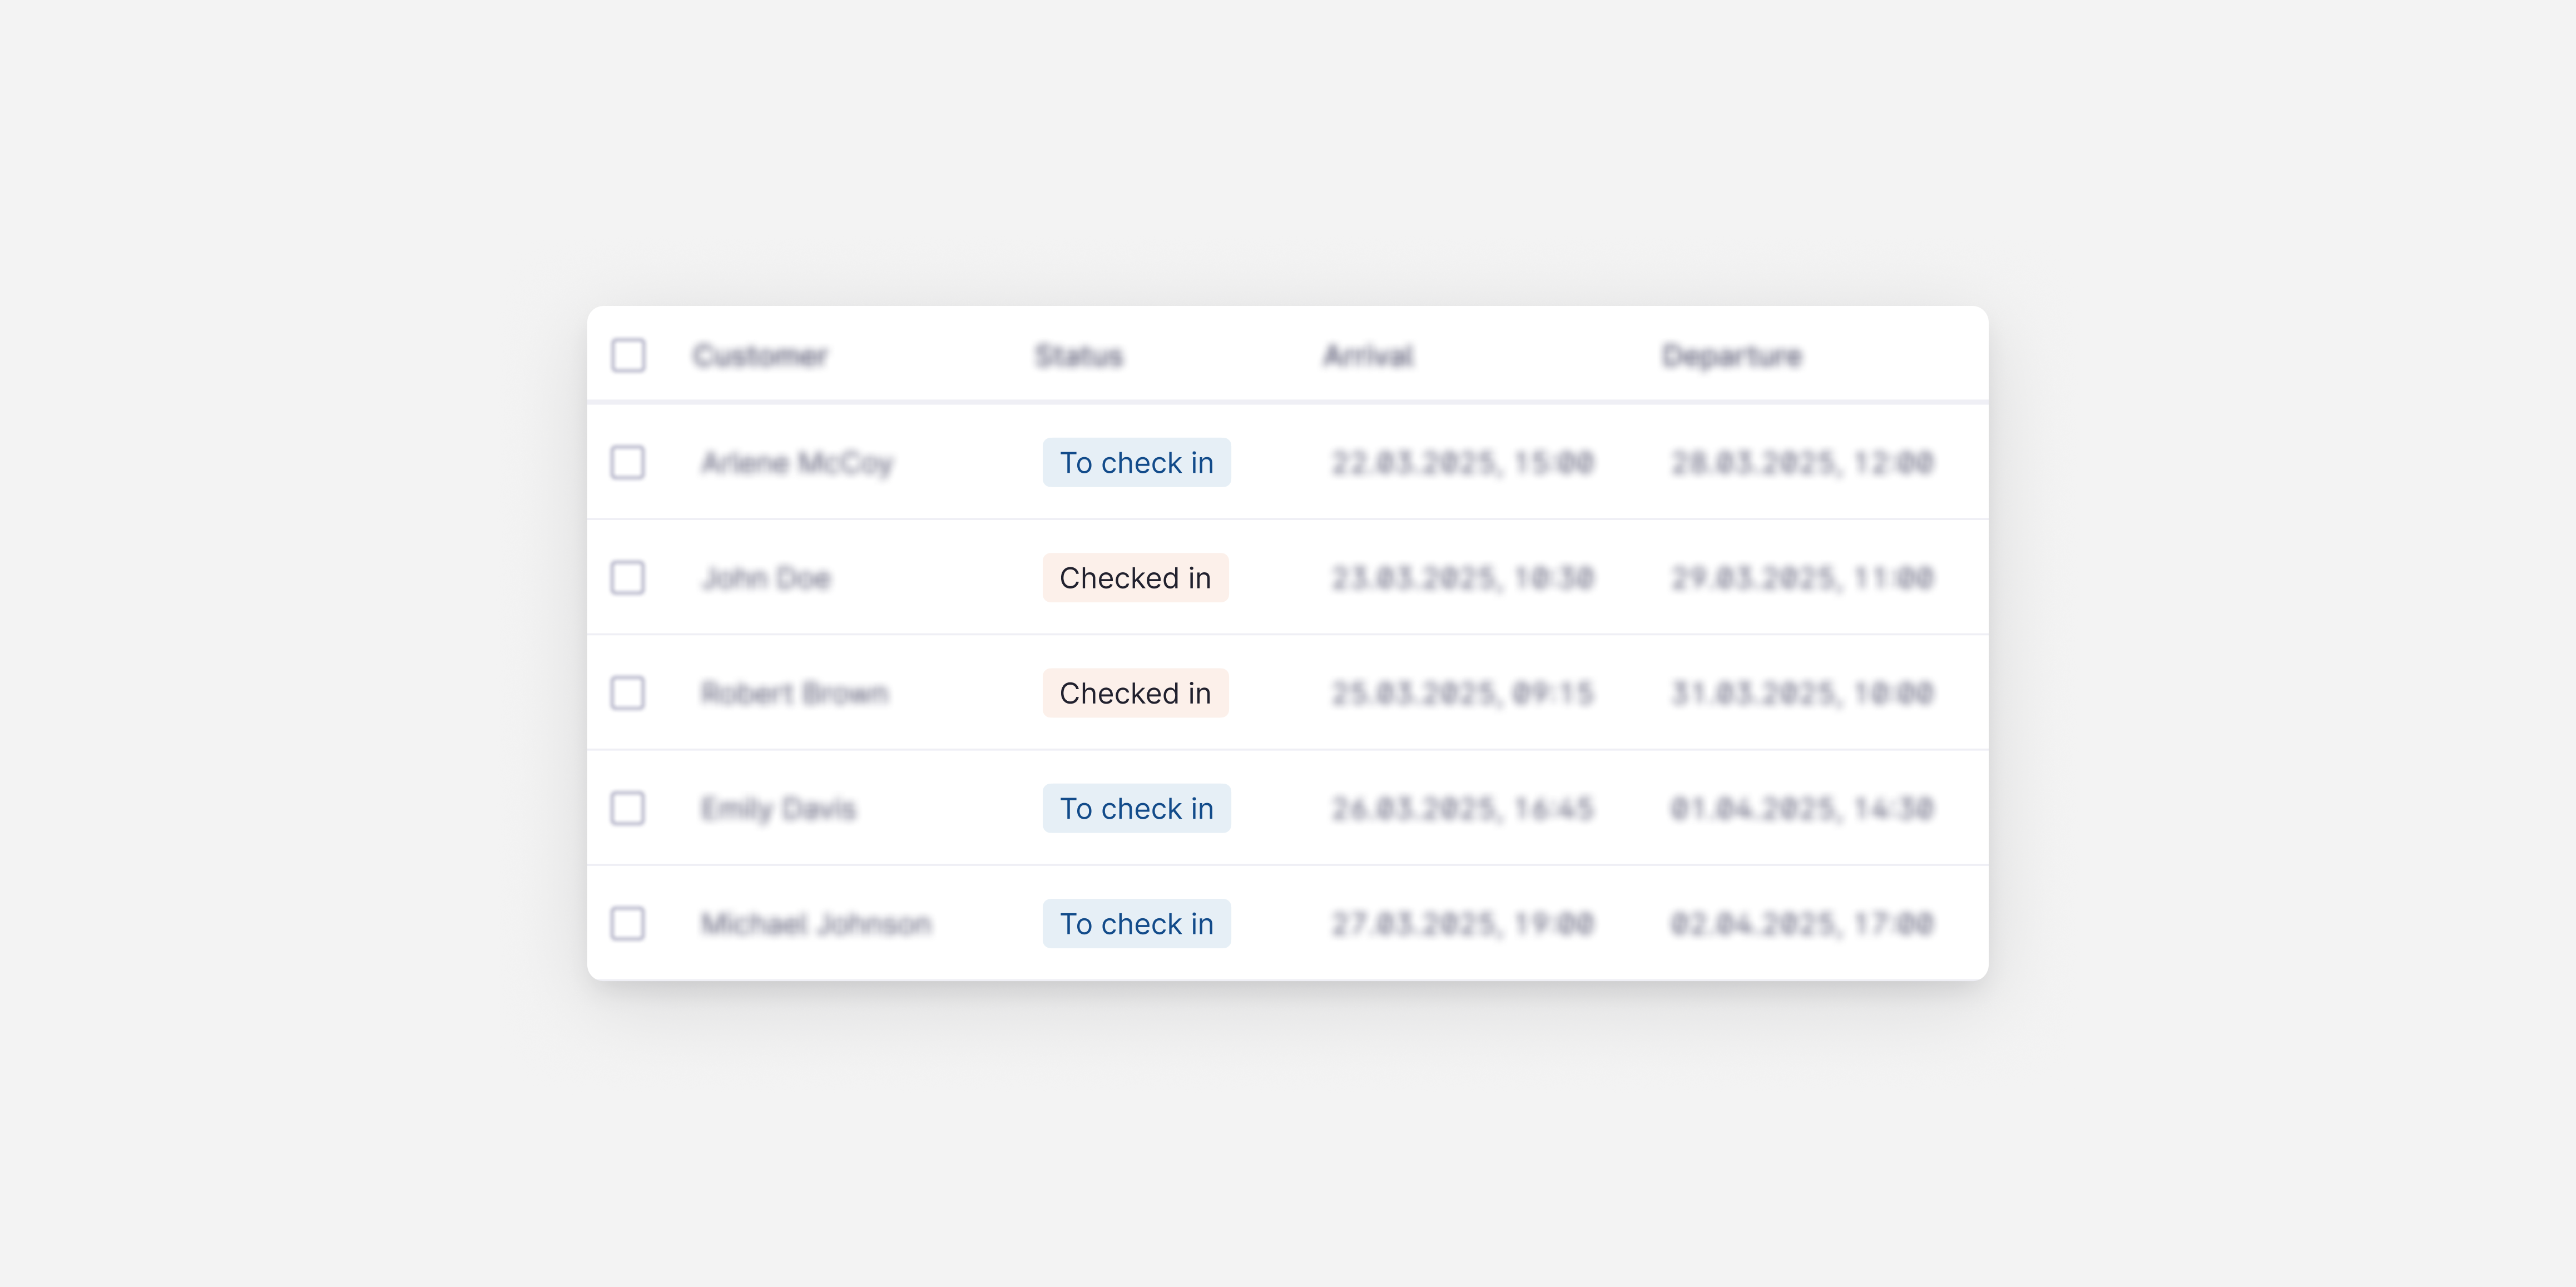Enable the Emily Davis row checkbox
The image size is (2576, 1287).
coord(628,808)
